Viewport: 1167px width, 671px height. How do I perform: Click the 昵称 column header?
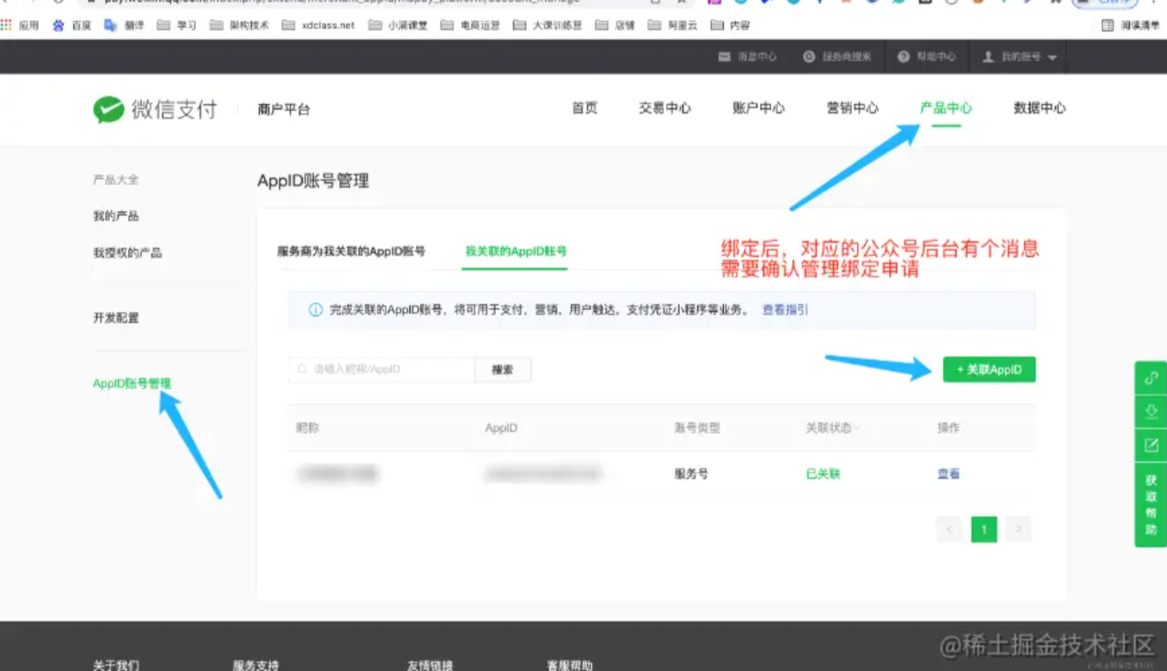(x=307, y=428)
